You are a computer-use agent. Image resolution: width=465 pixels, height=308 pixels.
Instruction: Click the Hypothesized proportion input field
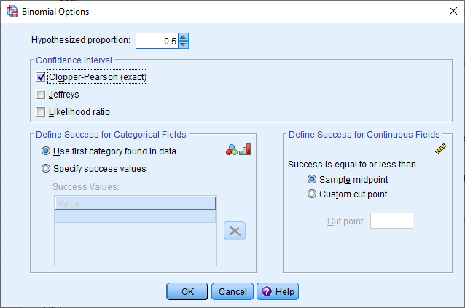click(x=156, y=42)
